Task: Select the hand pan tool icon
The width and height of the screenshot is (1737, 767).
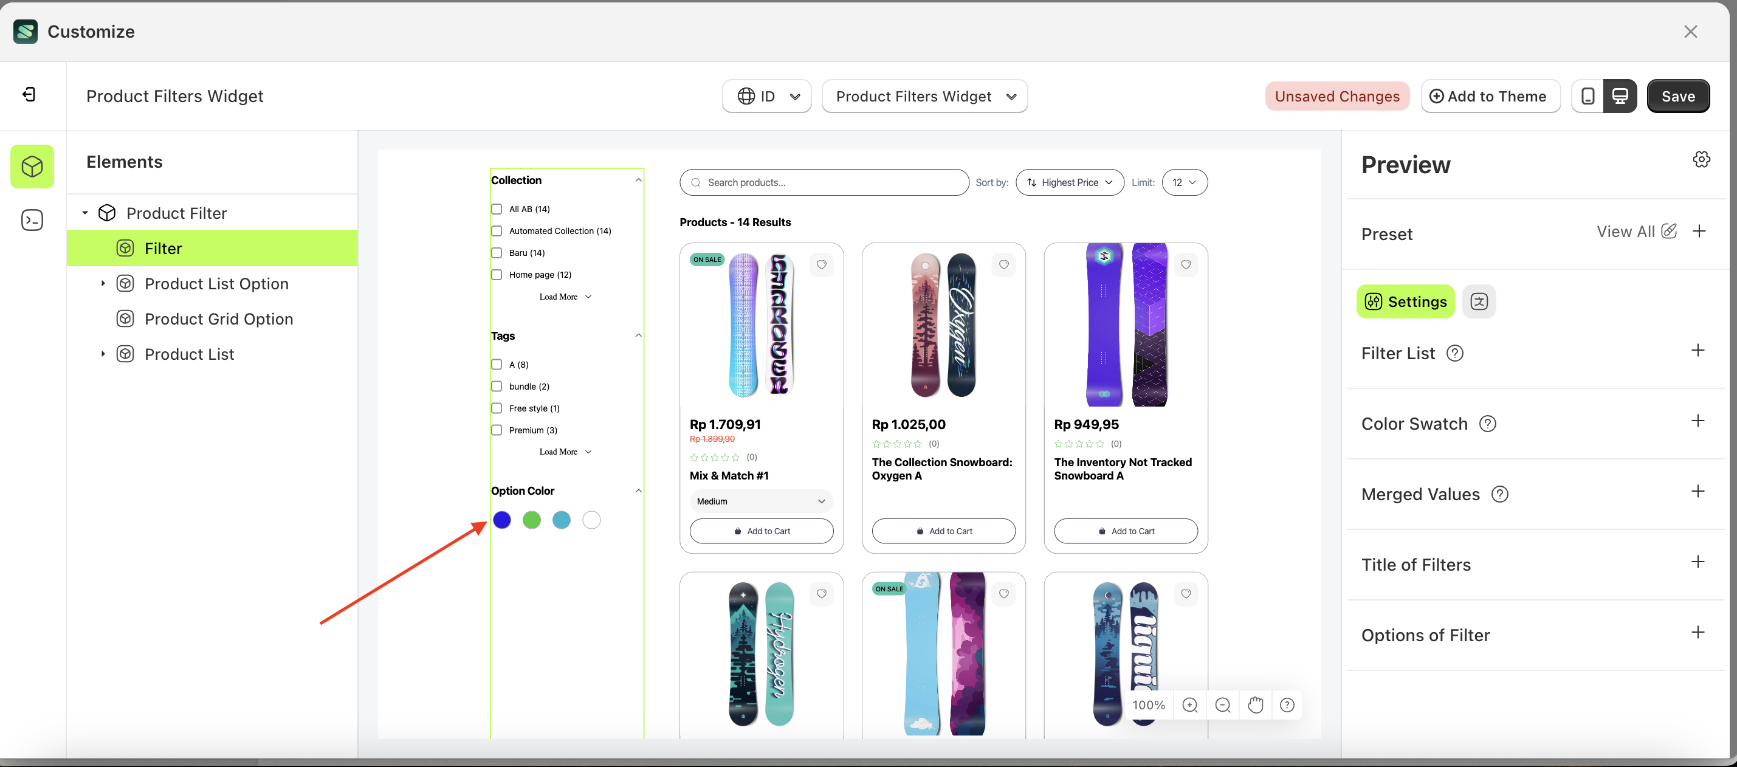Action: click(1255, 705)
